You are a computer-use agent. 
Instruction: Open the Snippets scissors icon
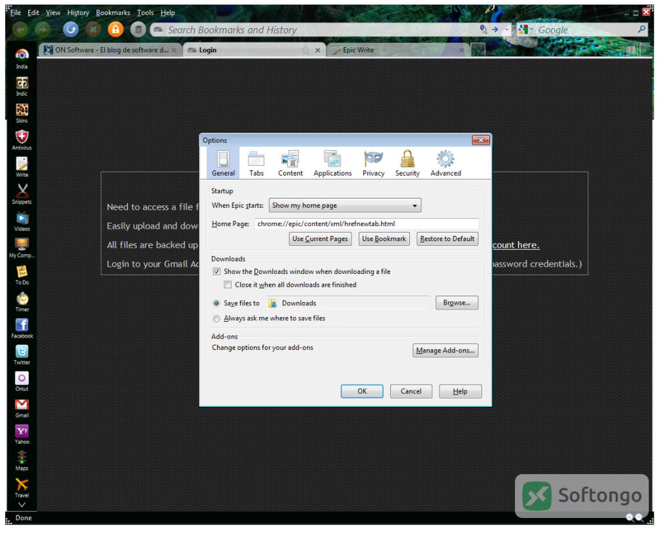[22, 194]
